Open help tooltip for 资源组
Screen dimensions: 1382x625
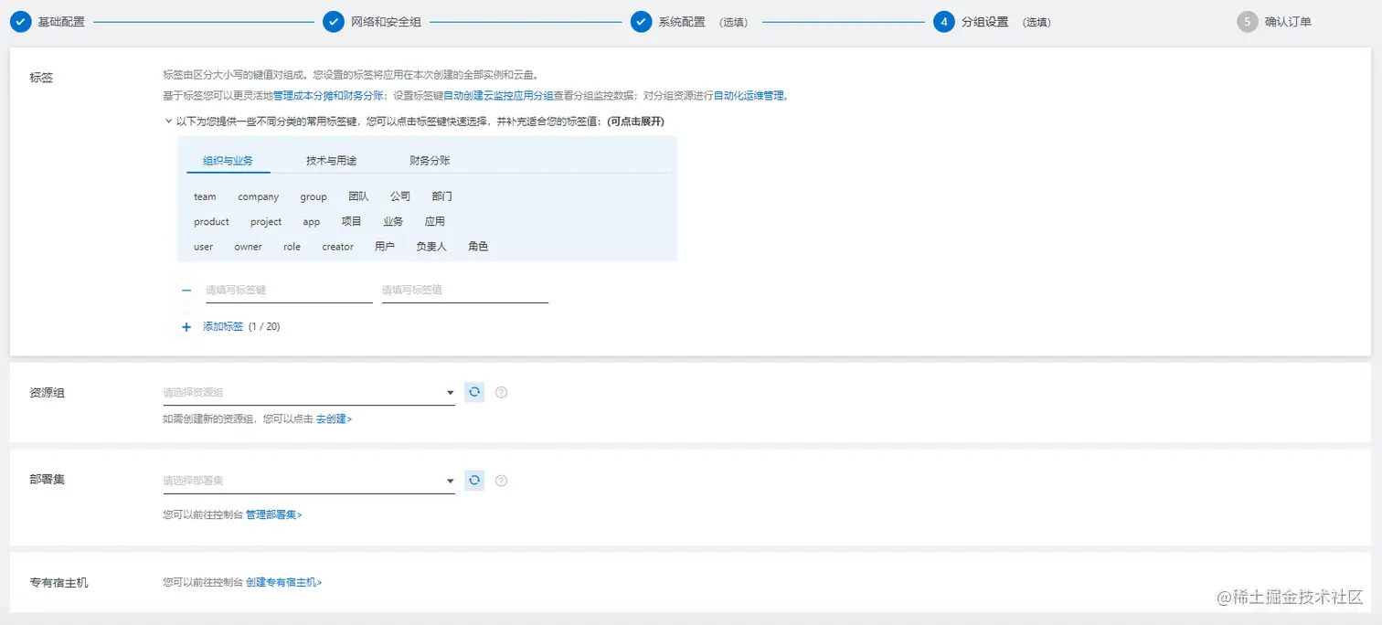coord(501,392)
